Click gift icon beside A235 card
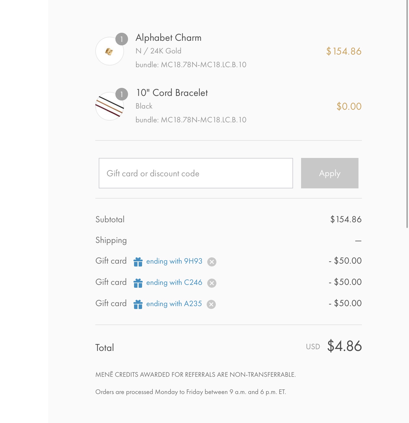The height and width of the screenshot is (423, 409). click(138, 304)
